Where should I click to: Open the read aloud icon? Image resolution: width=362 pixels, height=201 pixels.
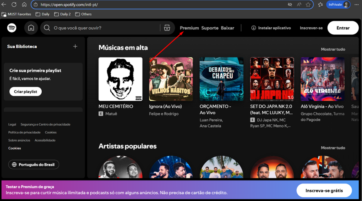click(x=299, y=4)
